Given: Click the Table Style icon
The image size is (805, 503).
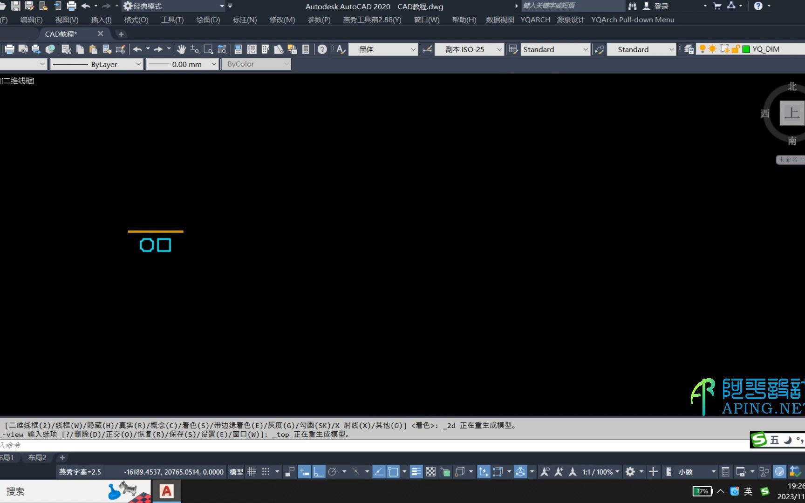Looking at the screenshot, I should pos(513,49).
